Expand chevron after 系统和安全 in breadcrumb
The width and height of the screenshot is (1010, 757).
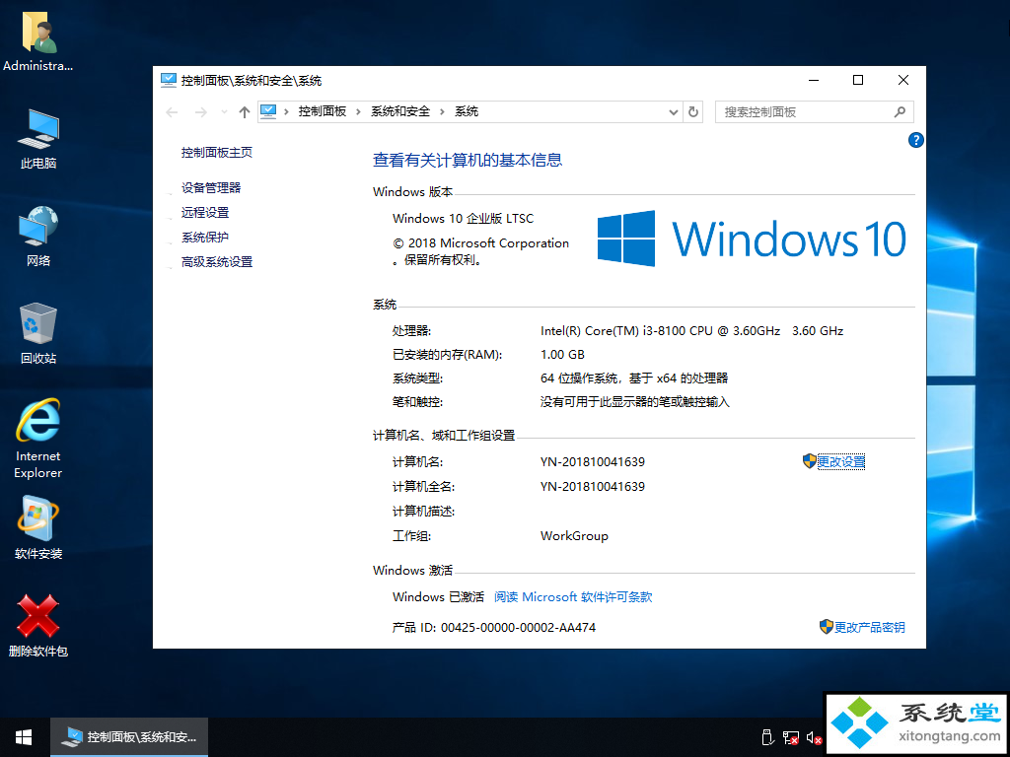pos(443,112)
